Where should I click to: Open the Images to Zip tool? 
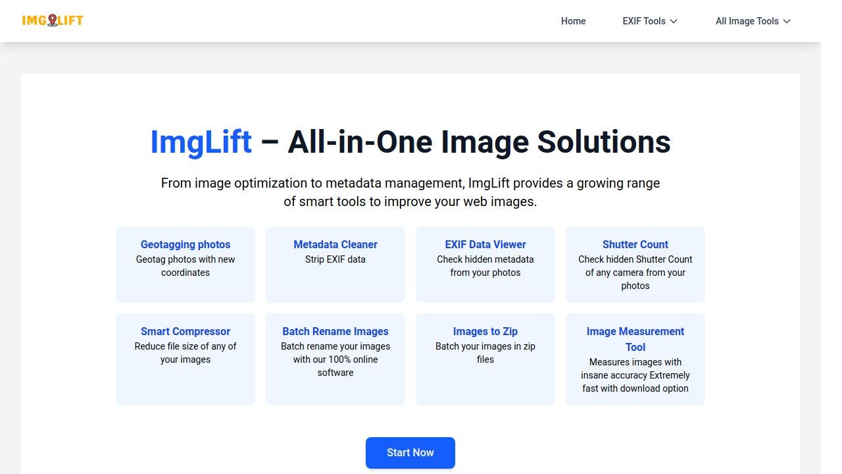[485, 359]
